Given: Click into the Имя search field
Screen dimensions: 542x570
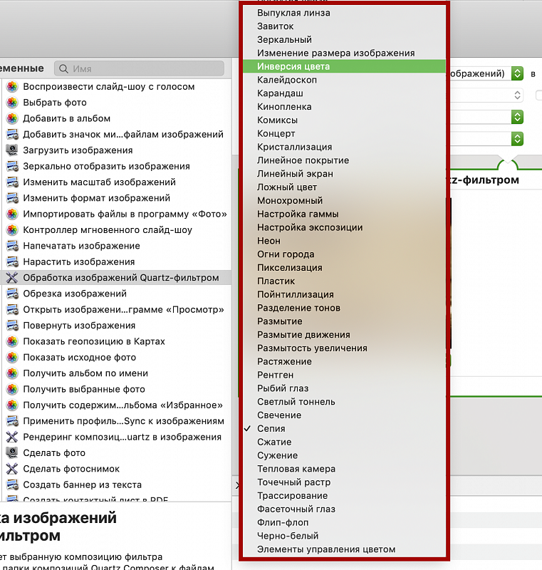Looking at the screenshot, I should pyautogui.click(x=139, y=68).
